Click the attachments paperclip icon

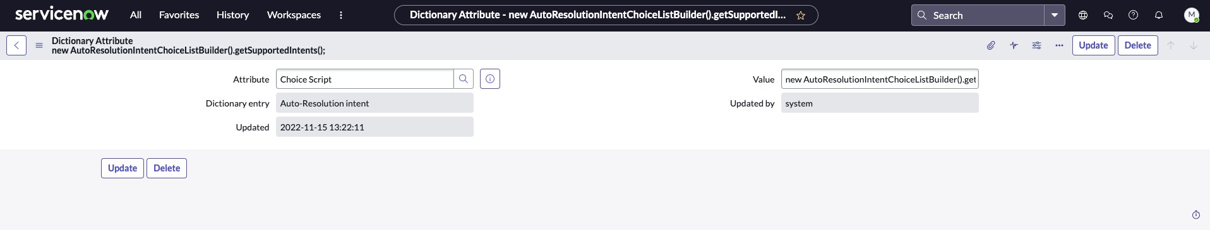click(991, 45)
